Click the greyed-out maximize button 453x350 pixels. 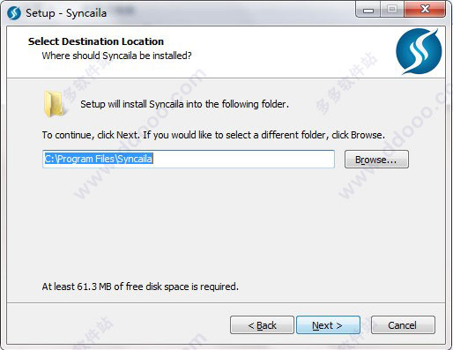[x=392, y=10]
